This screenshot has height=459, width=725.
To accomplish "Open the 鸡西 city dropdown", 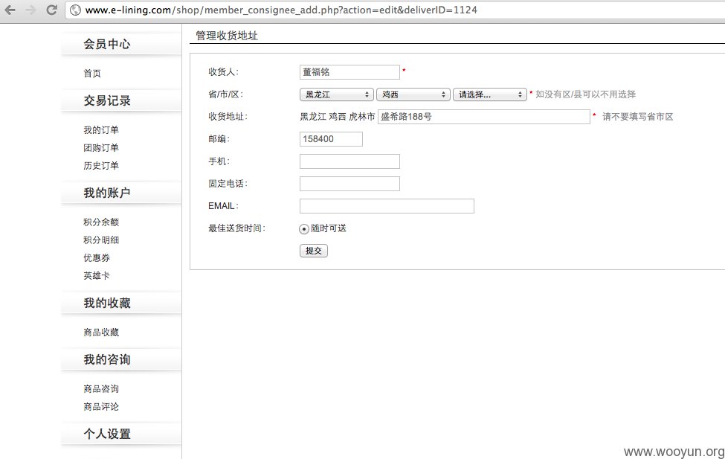I will (x=413, y=94).
